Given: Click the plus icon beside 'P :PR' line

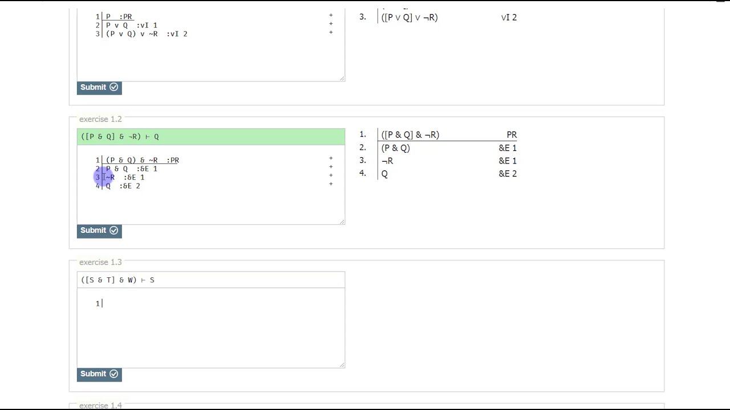Looking at the screenshot, I should tap(331, 15).
